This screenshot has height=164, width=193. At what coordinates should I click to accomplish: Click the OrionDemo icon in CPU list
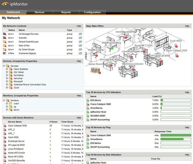click(88, 108)
